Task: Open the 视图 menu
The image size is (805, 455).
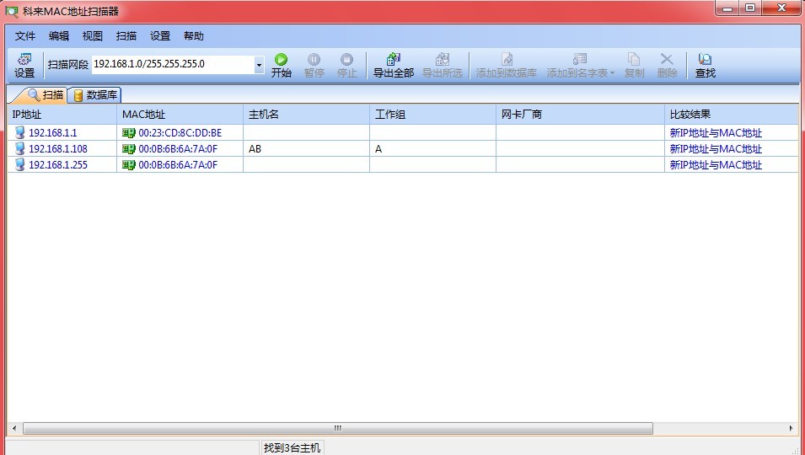Action: point(93,36)
